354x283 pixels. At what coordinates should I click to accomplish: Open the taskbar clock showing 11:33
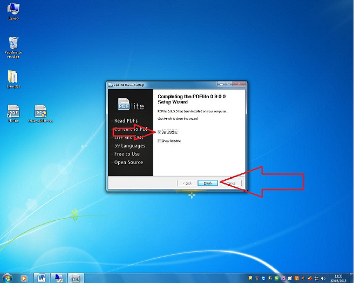coord(338,278)
